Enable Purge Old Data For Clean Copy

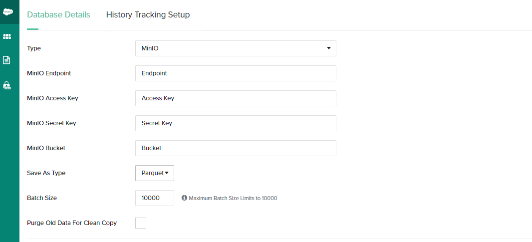click(x=141, y=223)
